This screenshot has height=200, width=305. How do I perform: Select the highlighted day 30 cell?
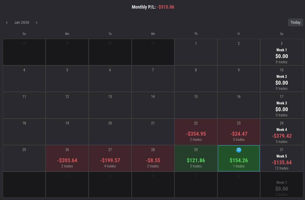(239, 158)
